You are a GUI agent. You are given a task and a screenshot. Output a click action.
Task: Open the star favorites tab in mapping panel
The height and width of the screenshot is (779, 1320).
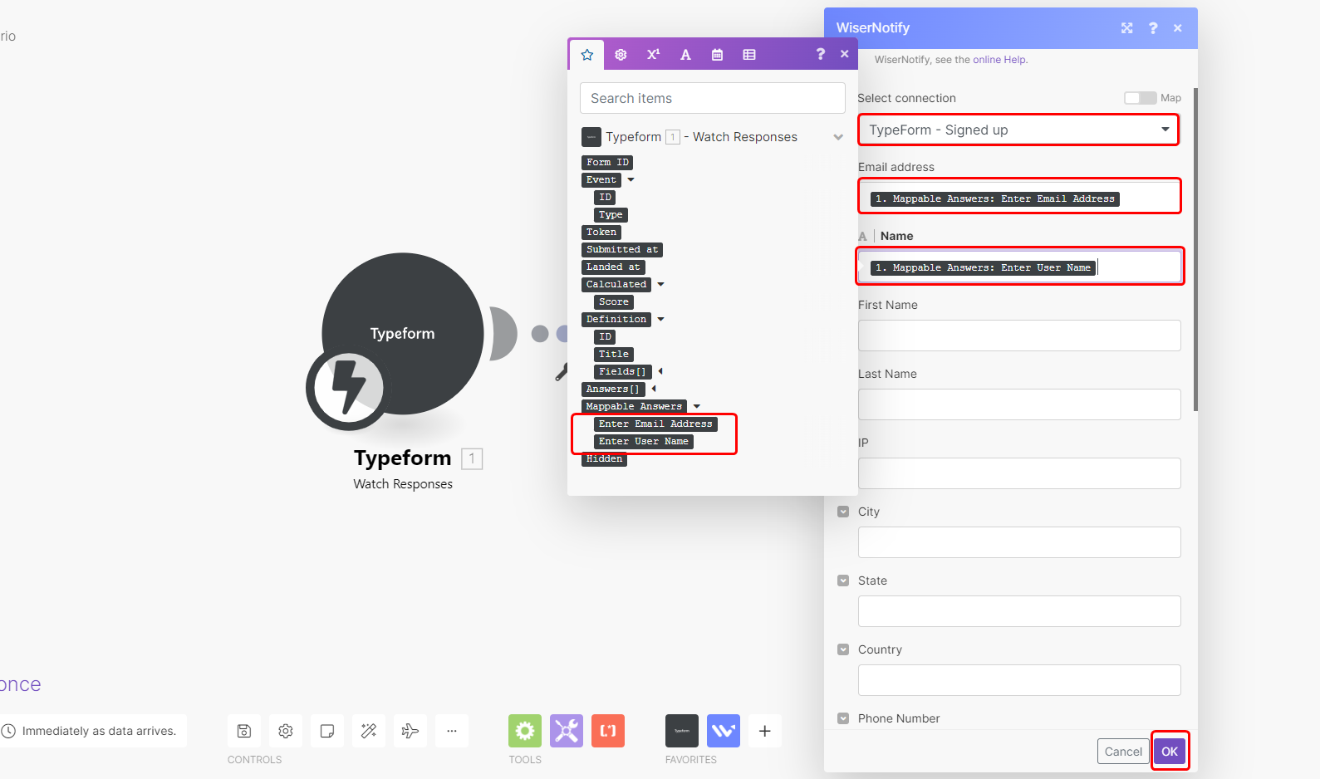587,55
